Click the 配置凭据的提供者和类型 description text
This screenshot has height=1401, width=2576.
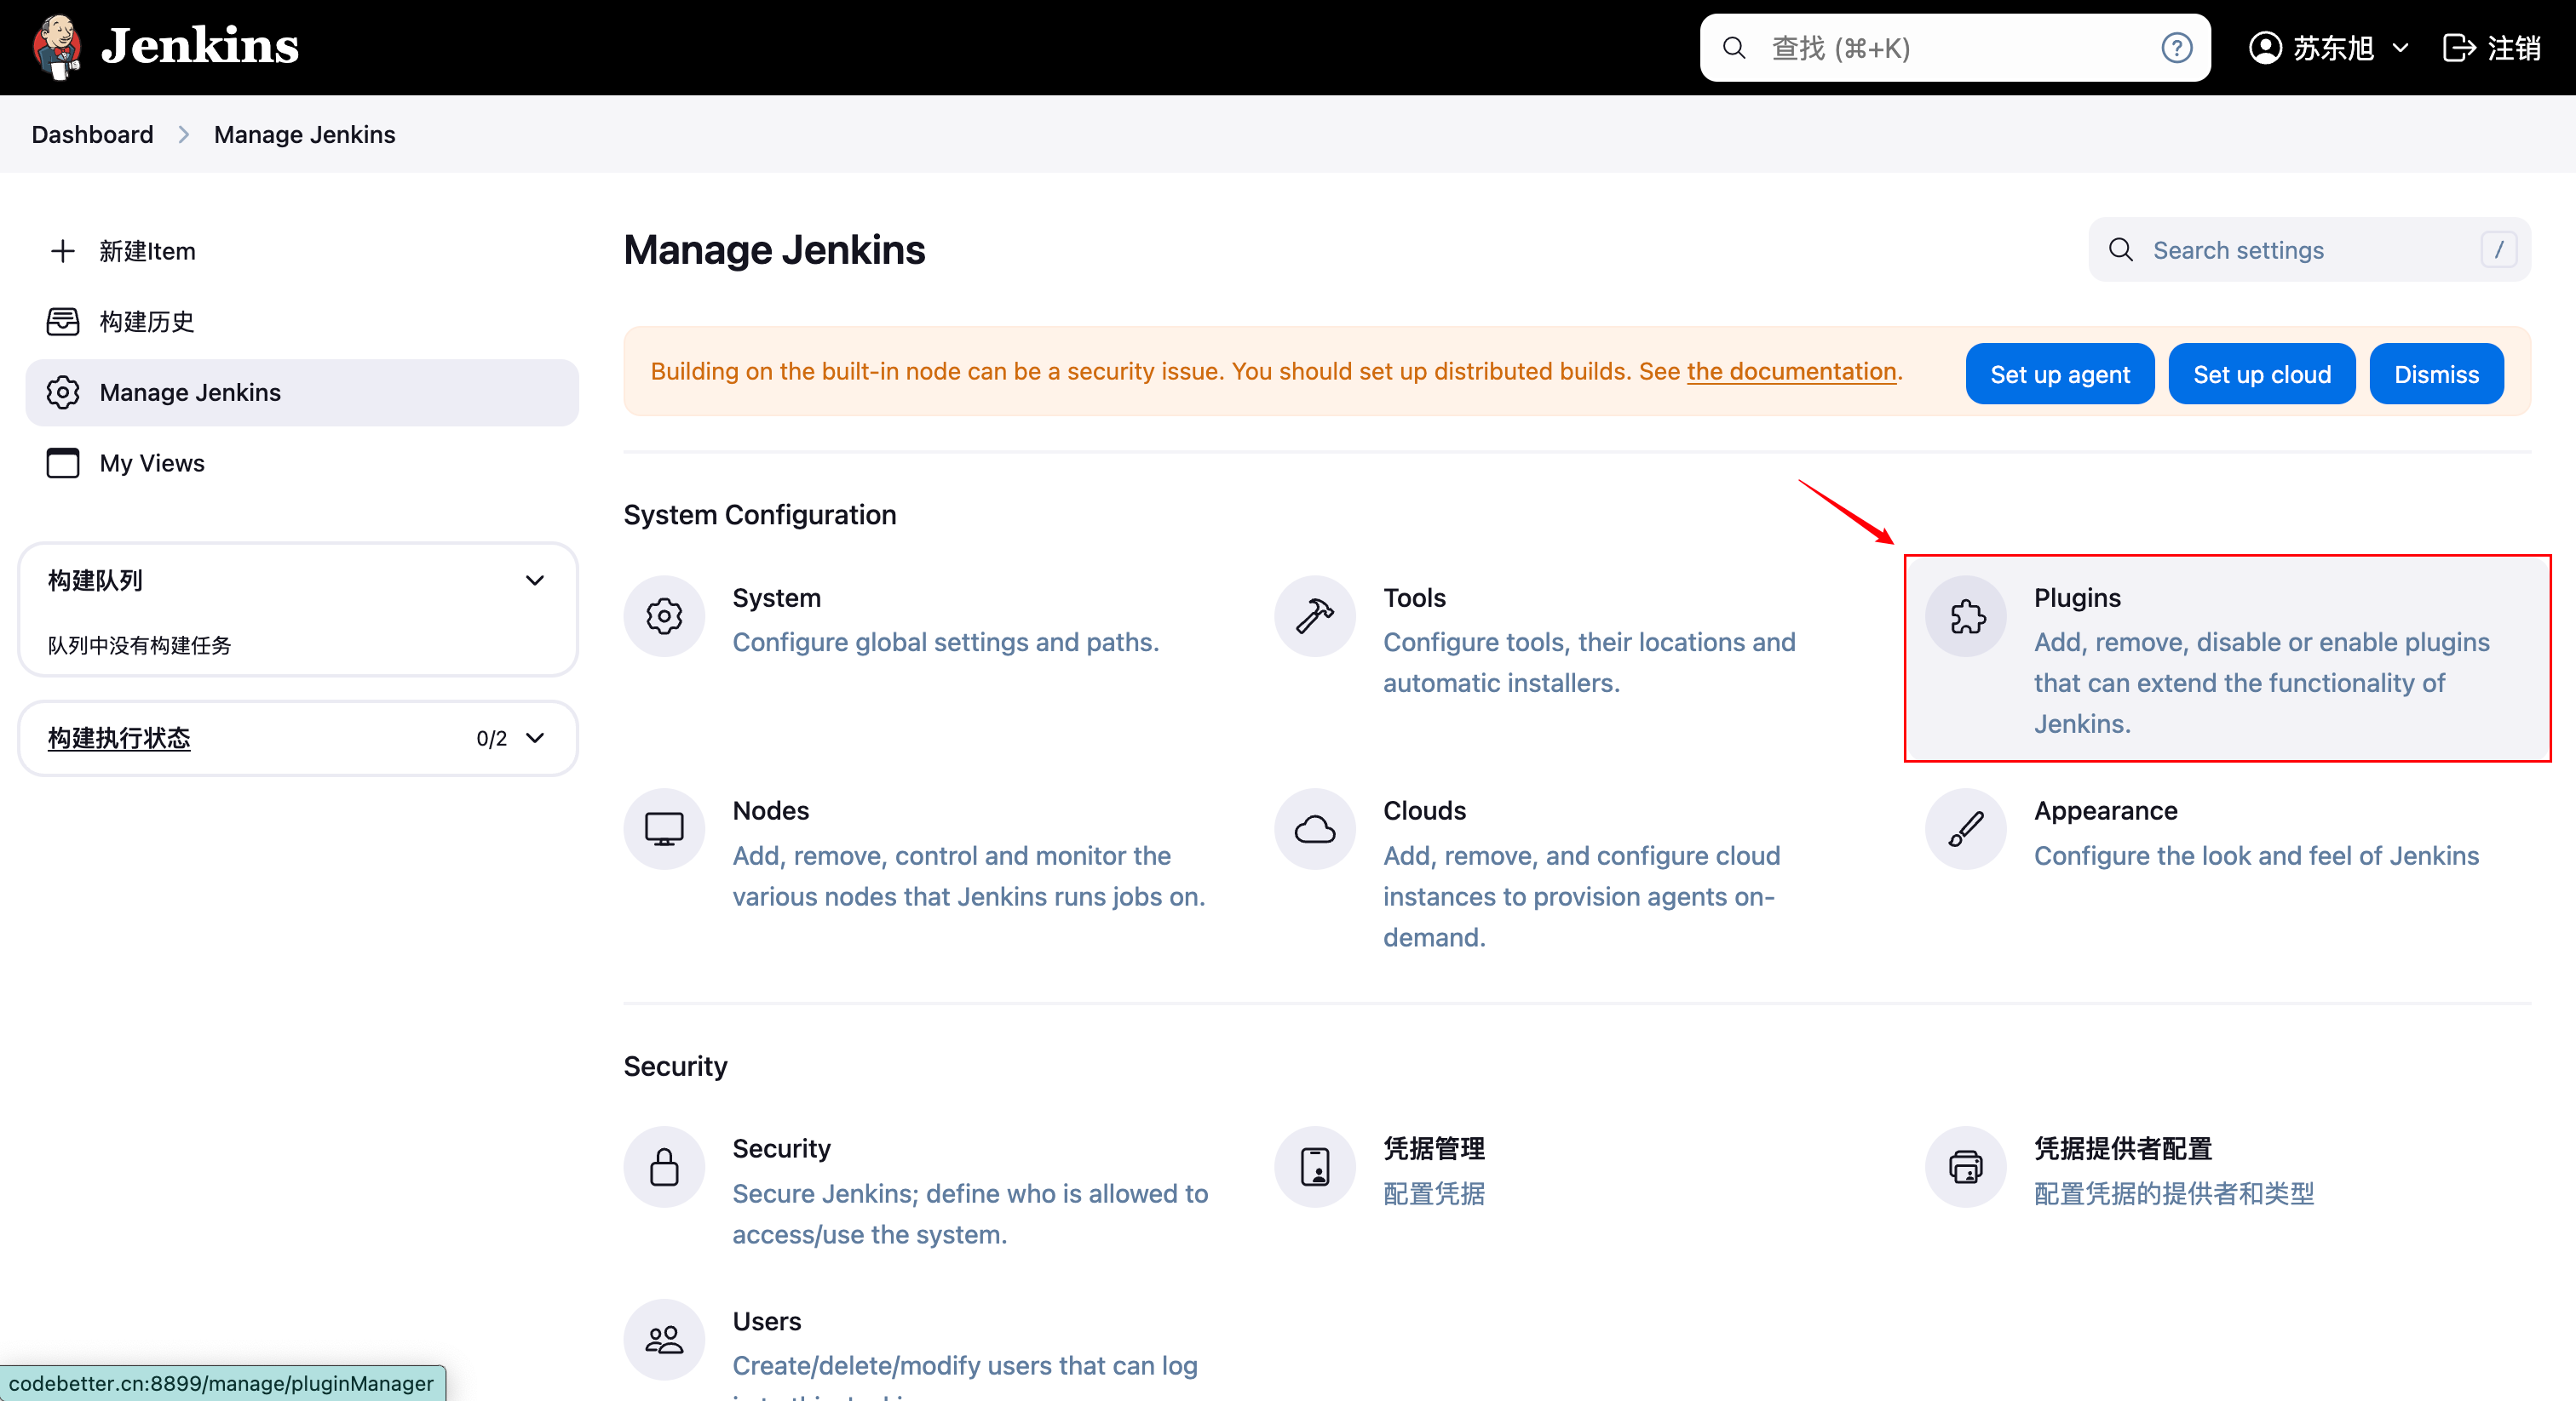pos(2173,1194)
